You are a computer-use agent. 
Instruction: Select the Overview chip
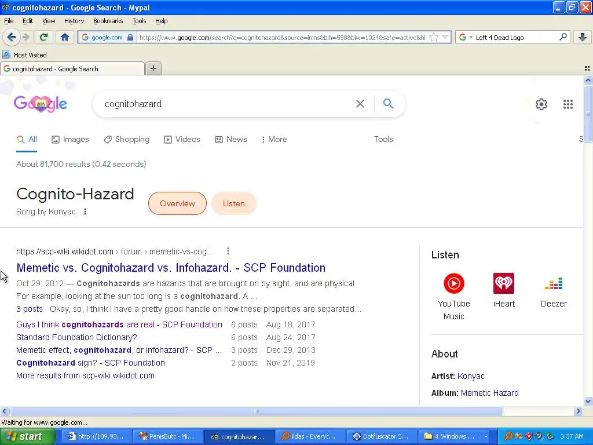click(177, 203)
